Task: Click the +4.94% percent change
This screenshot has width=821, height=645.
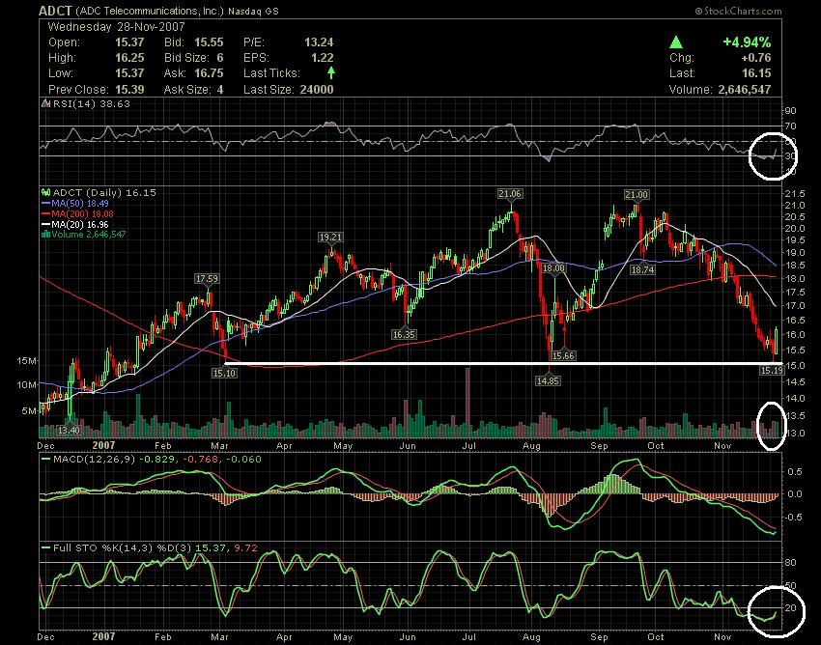Action: [x=747, y=42]
